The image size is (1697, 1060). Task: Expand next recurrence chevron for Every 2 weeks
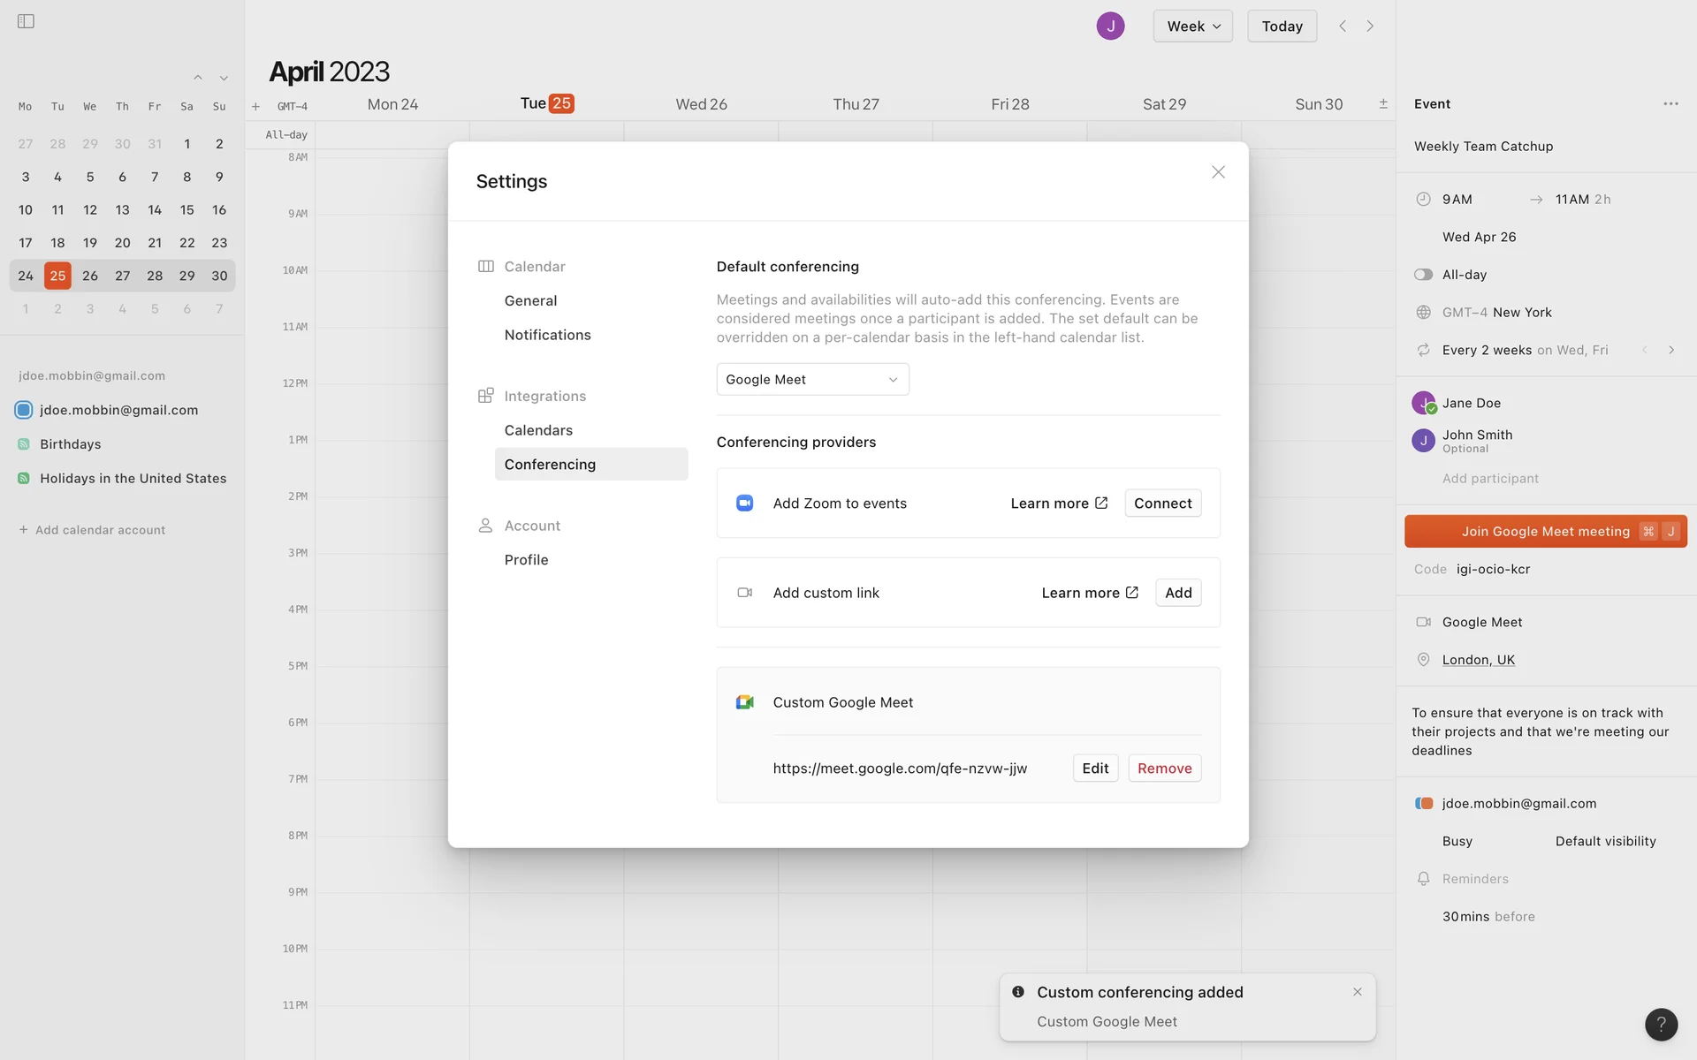(x=1670, y=350)
